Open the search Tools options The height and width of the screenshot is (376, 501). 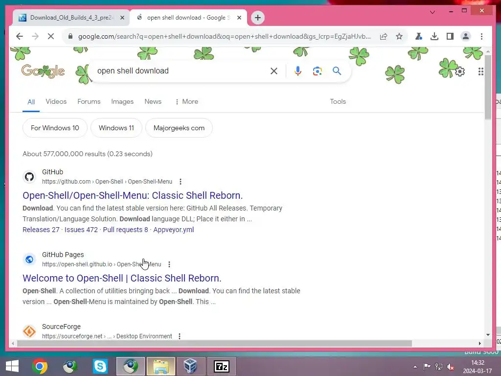[x=338, y=101]
